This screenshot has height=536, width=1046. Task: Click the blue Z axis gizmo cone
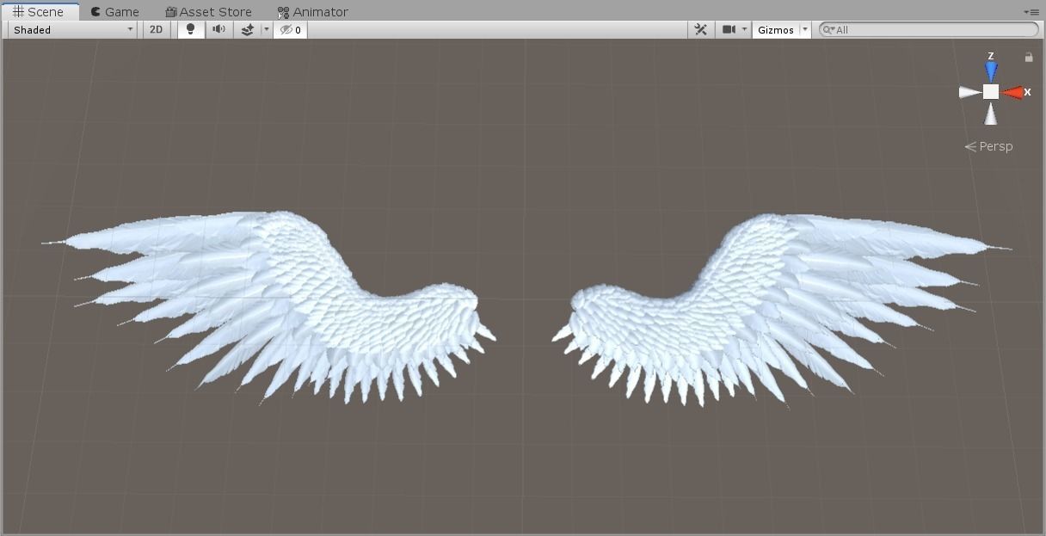tap(991, 71)
